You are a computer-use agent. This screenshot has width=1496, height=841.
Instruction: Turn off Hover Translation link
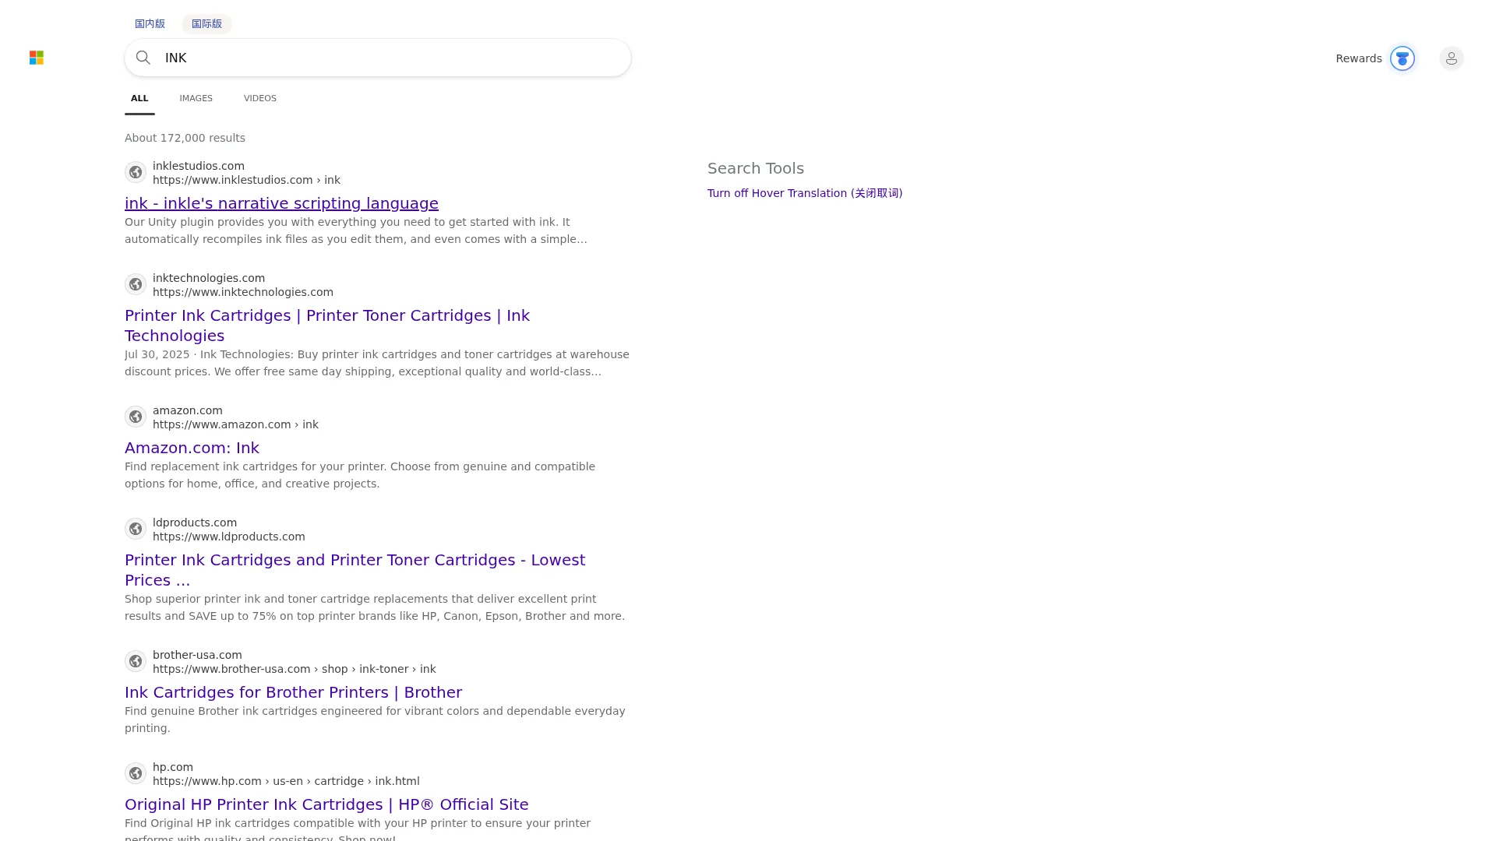click(x=805, y=193)
